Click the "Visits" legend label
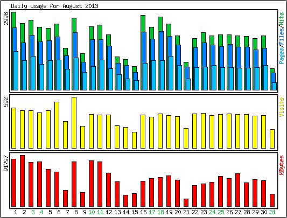 [282, 107]
